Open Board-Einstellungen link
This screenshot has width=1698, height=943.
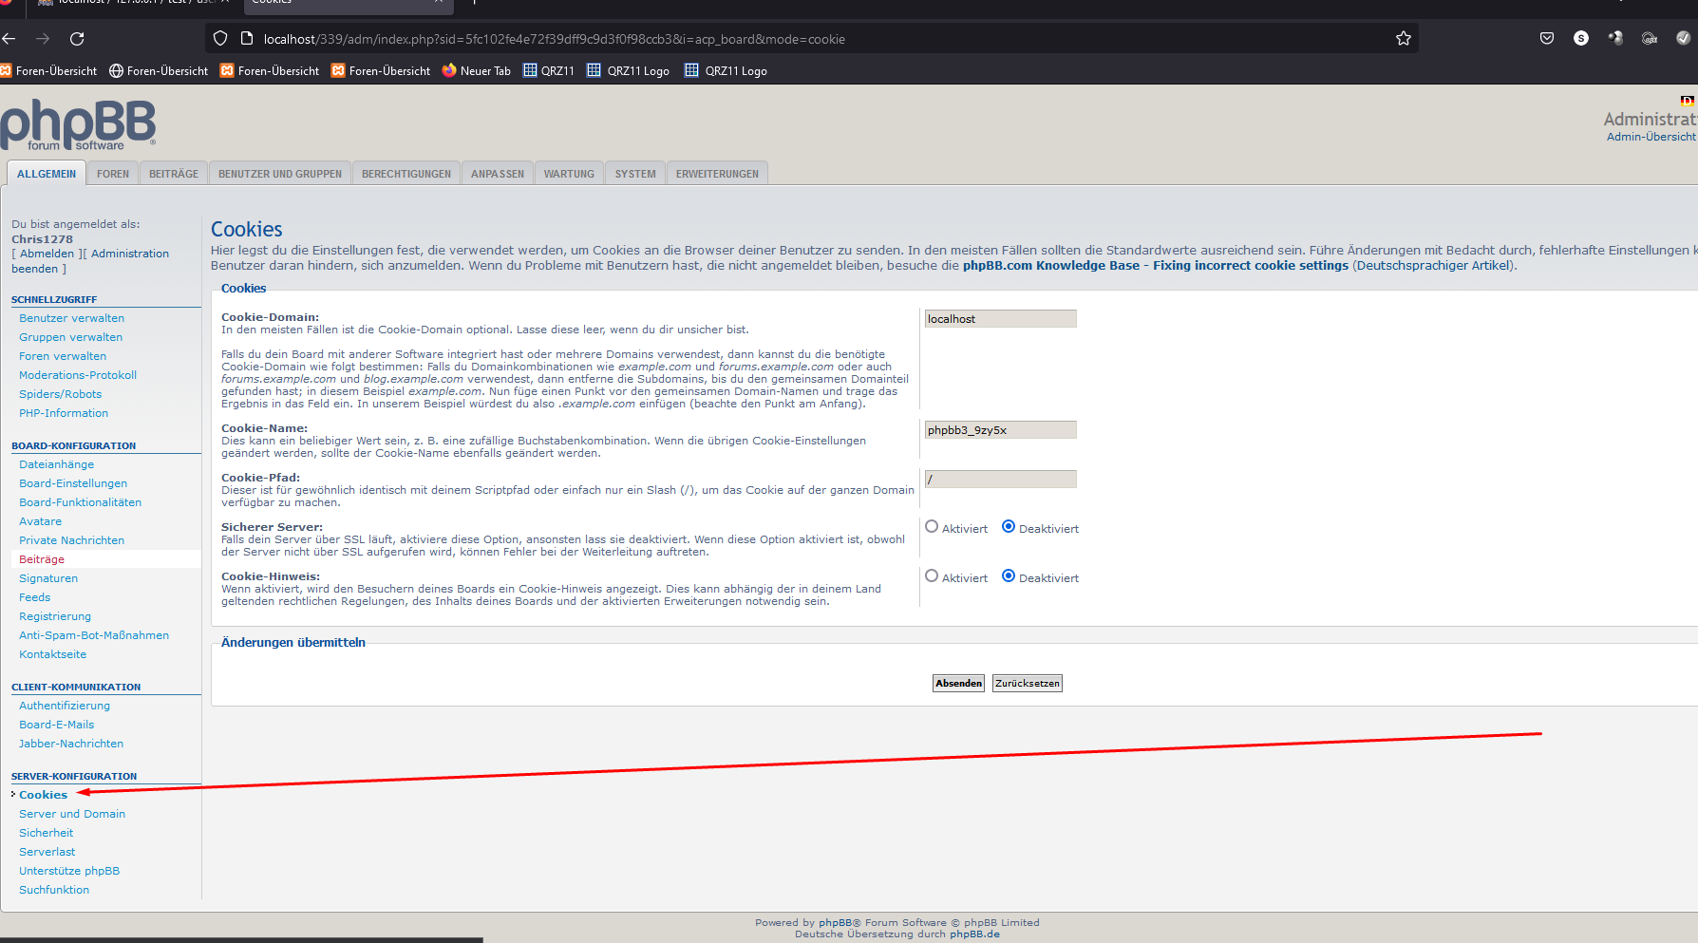(73, 483)
